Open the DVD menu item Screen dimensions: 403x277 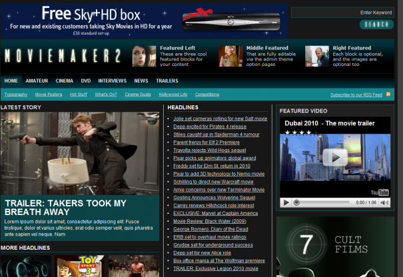(85, 81)
